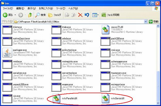161x106 pixels.
Task: Open the お気に入り(A) menu
Action: tap(46, 8)
